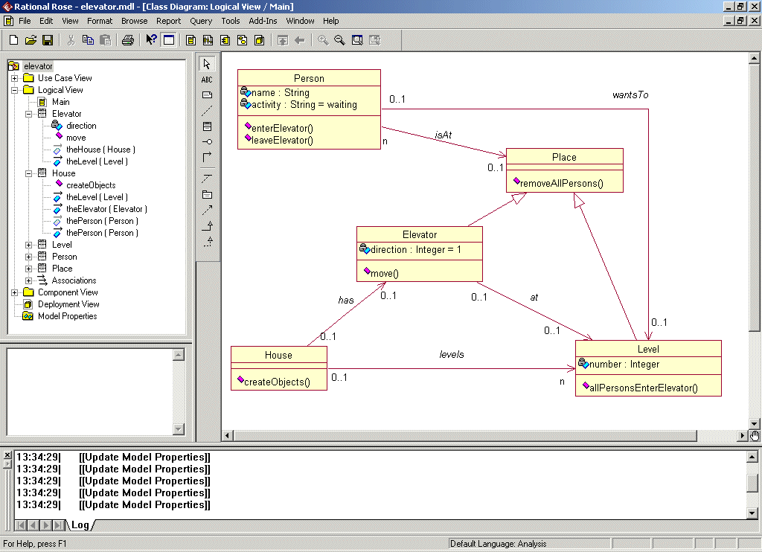The width and height of the screenshot is (762, 552).
Task: Expand the Place class node
Action: pyautogui.click(x=29, y=269)
